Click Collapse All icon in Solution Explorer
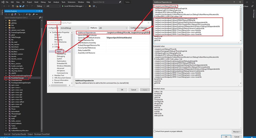The image size is (256, 138). (x=27, y=14)
